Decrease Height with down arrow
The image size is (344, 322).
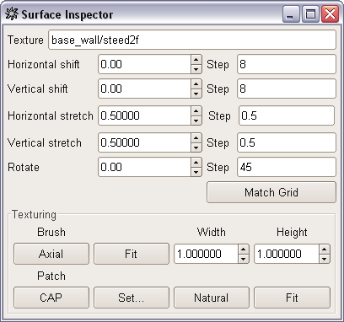(x=325, y=259)
